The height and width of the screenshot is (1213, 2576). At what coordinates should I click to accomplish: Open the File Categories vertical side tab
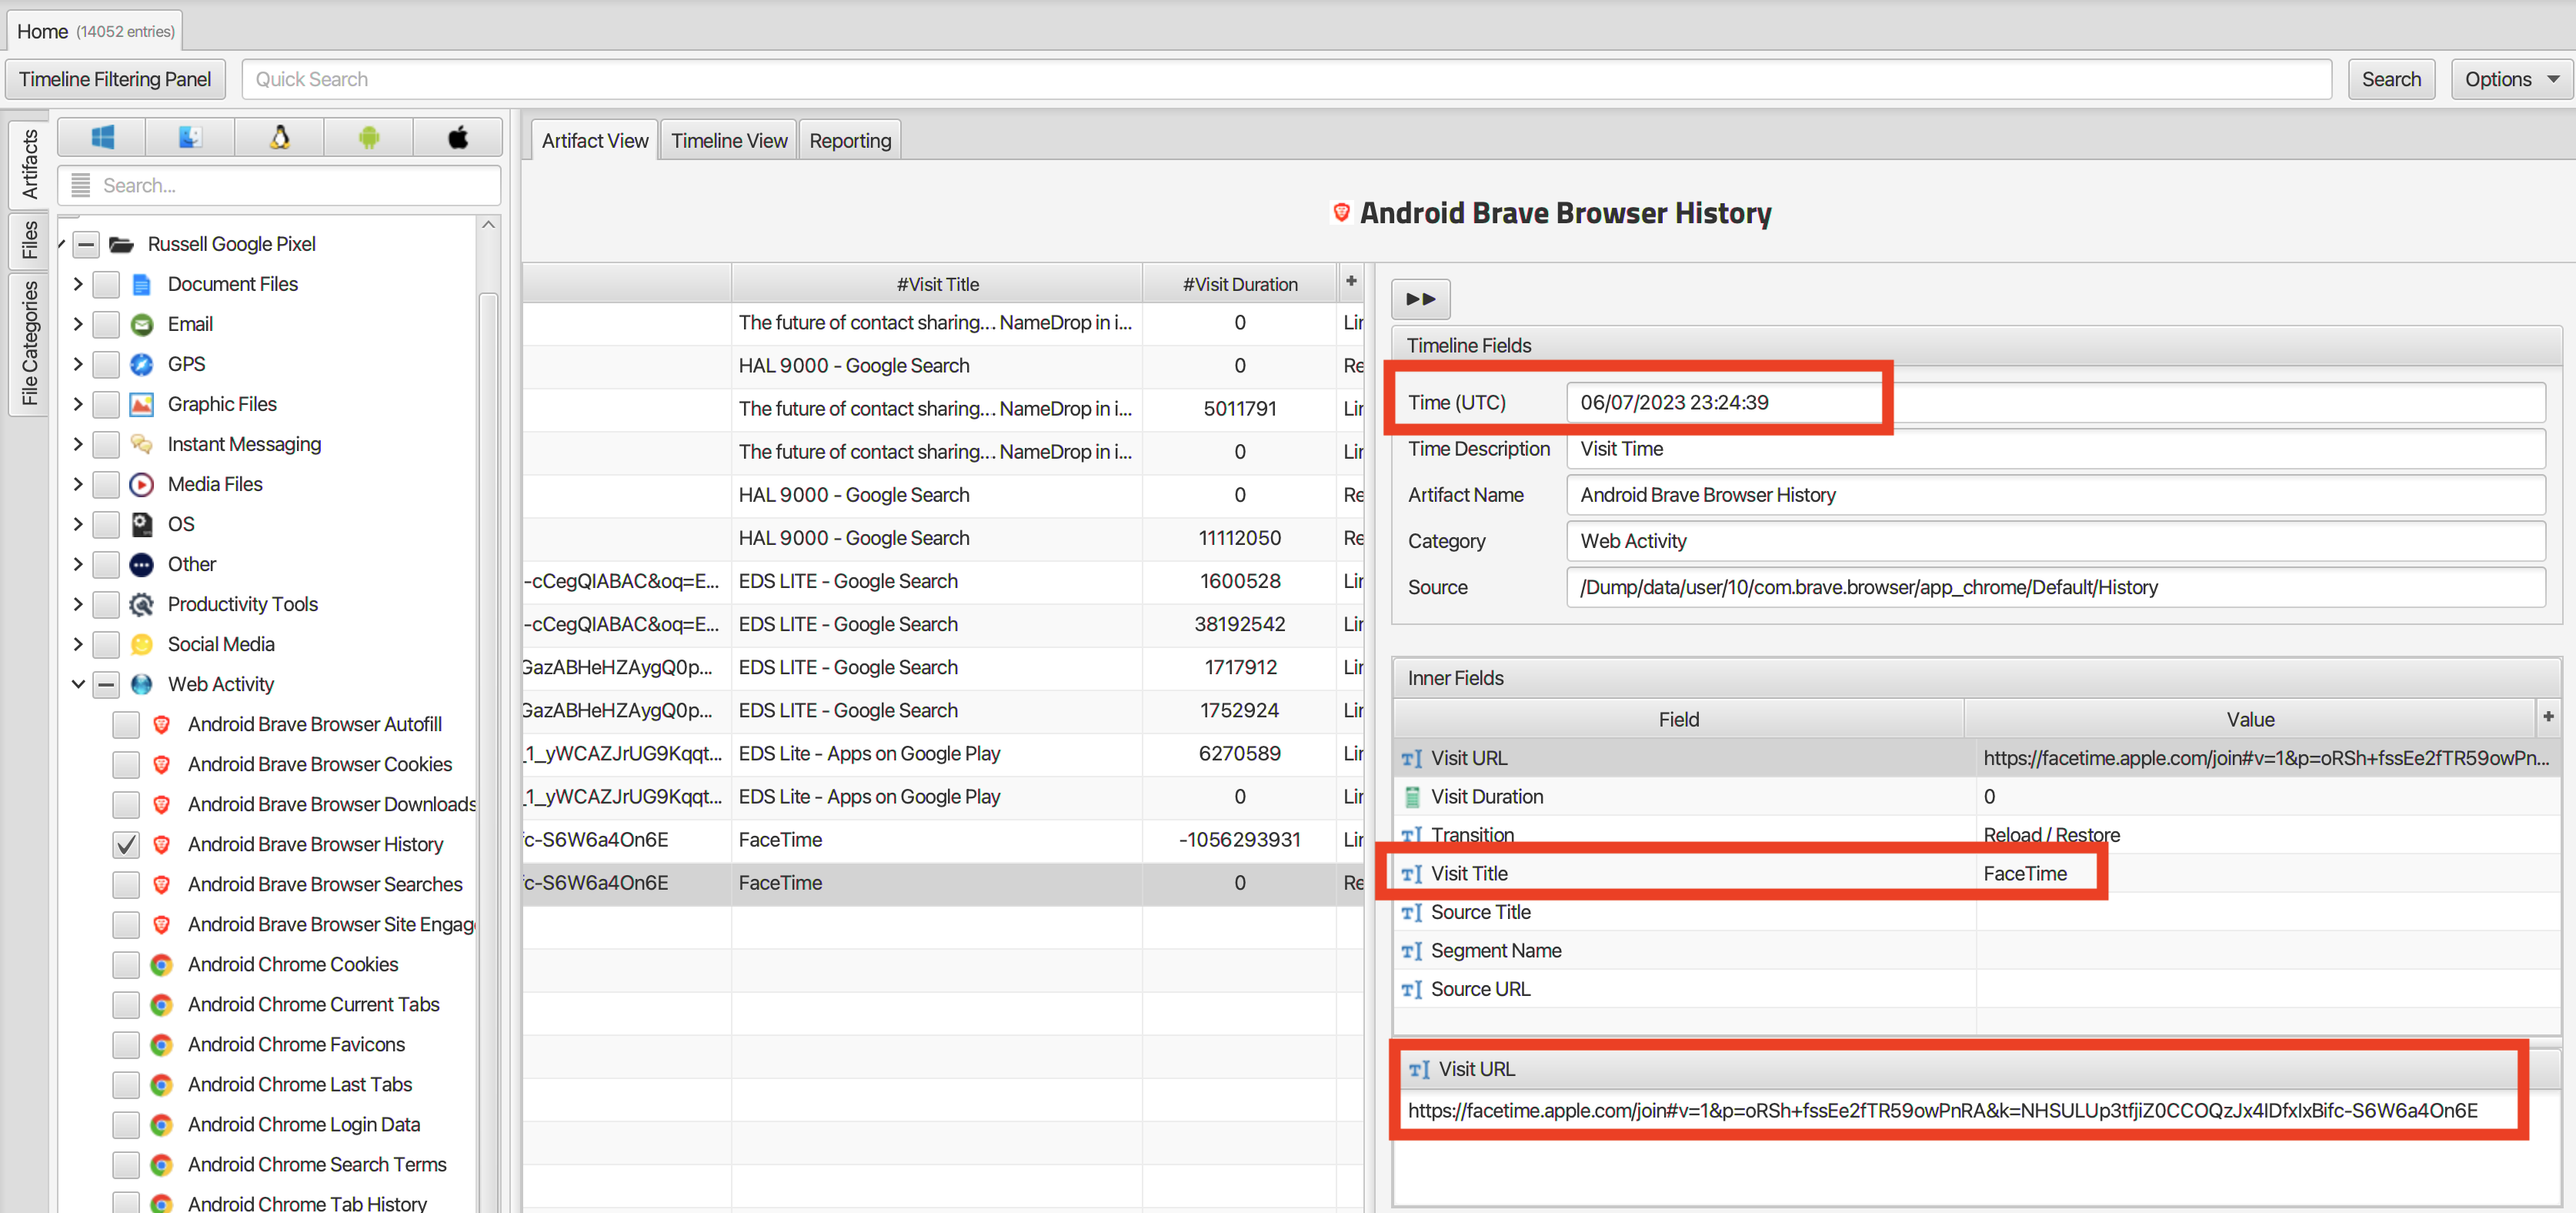[28, 343]
